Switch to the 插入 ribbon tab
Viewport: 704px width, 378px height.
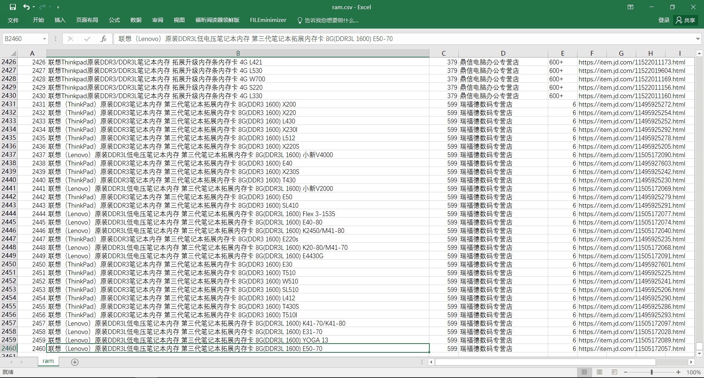click(x=60, y=20)
